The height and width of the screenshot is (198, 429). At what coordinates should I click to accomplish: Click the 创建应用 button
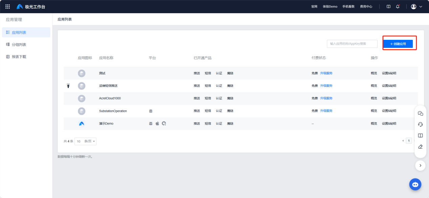pyautogui.click(x=398, y=44)
